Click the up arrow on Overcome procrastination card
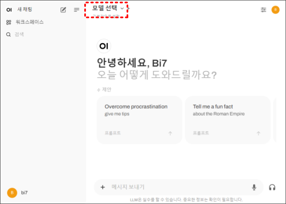This screenshot has height=204, width=286. [170, 133]
